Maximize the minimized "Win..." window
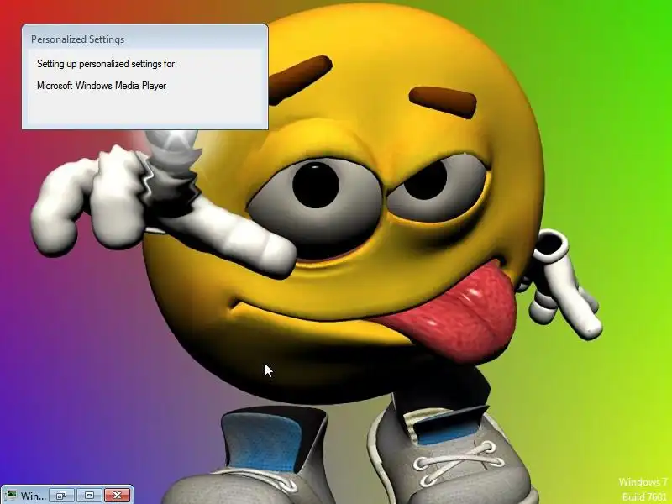Image resolution: width=672 pixels, height=504 pixels. tap(89, 496)
